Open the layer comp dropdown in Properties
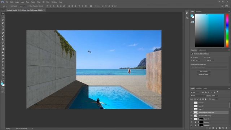Viewport: 231px width, 130px height. (x=209, y=67)
